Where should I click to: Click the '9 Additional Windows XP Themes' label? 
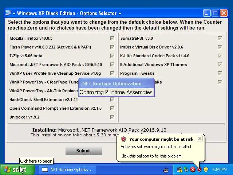coord(154,65)
